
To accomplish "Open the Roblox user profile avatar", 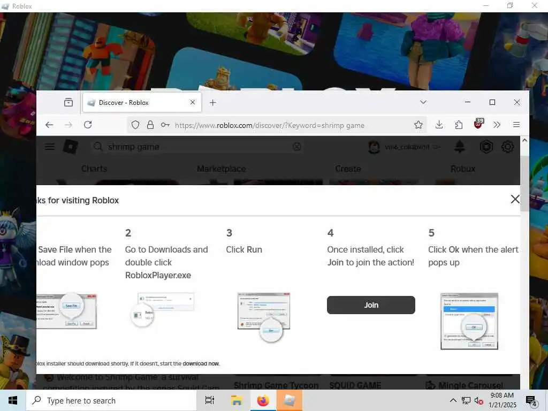I will [x=374, y=147].
